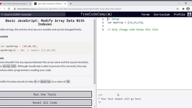Click code line 'var myArray = [18,64,99];'
192x108 pixels.
[x=125, y=22]
